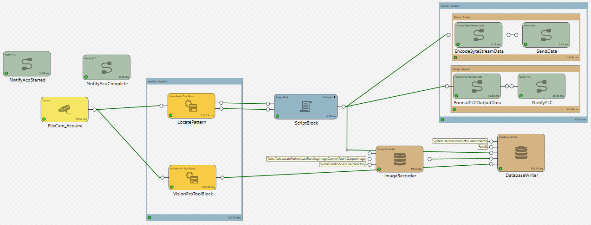Click the EncodeByteStreamData block icon
Image resolution: width=591 pixels, height=225 pixels.
[478, 34]
